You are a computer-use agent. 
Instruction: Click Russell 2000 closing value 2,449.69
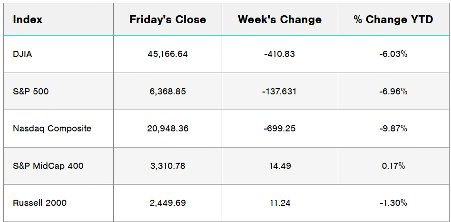point(167,203)
